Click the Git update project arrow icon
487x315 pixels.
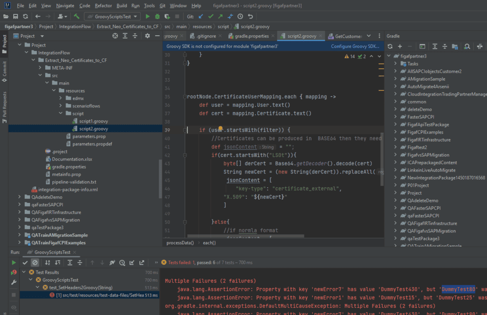(201, 17)
